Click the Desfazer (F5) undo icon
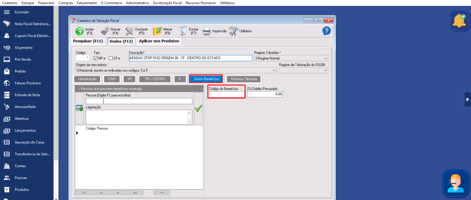Viewport: 471px width, 200px height. (x=131, y=31)
